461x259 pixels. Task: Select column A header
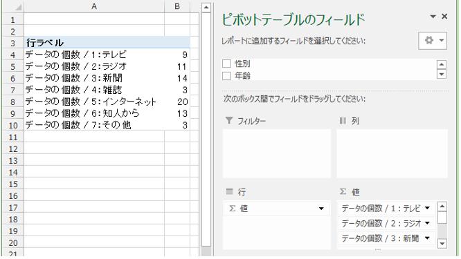click(x=94, y=6)
